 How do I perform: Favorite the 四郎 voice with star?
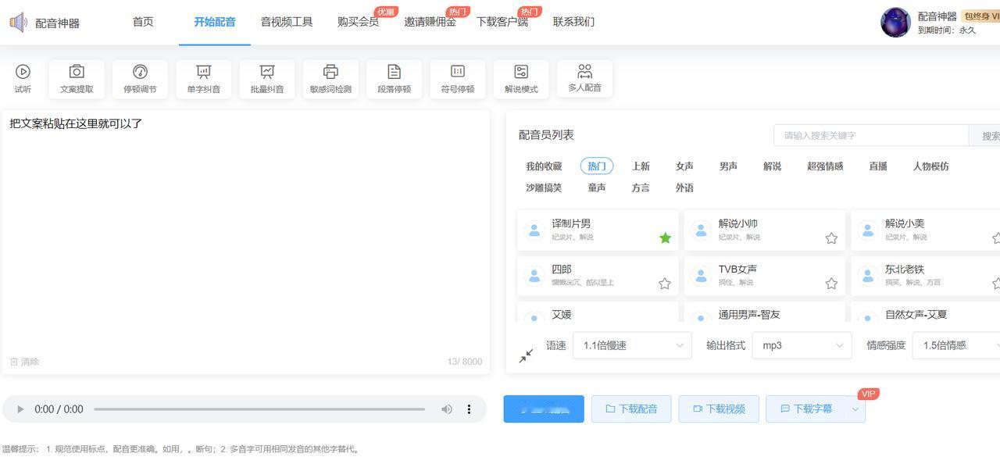[665, 284]
